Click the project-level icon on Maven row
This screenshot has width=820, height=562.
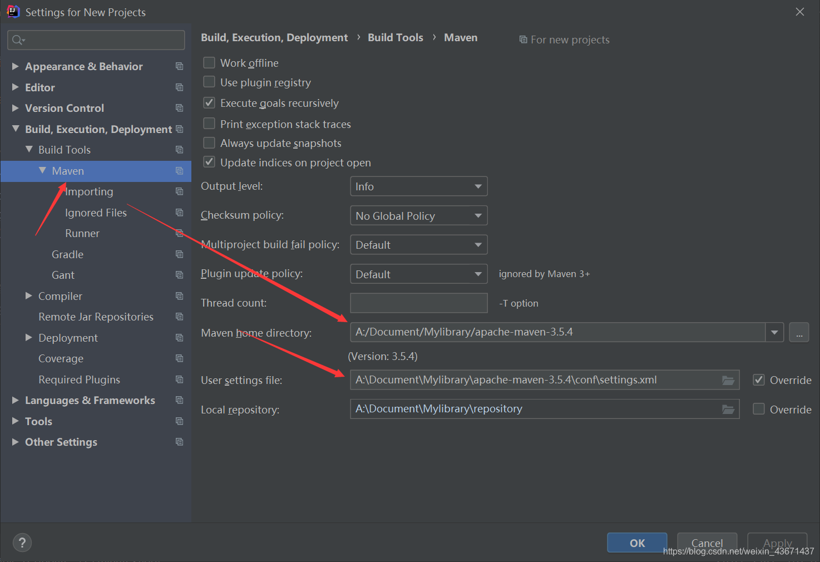pos(179,171)
